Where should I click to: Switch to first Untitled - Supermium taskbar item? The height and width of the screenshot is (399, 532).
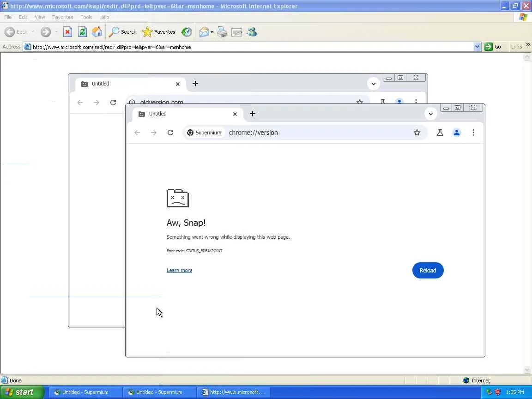pyautogui.click(x=85, y=392)
